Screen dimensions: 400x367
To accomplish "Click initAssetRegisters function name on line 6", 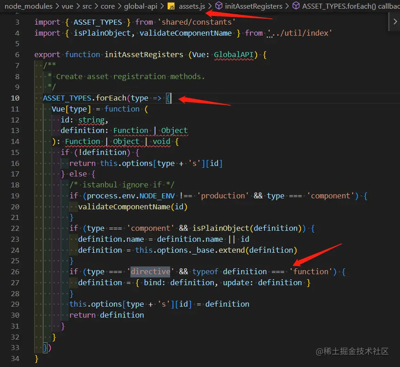I will tap(144, 55).
